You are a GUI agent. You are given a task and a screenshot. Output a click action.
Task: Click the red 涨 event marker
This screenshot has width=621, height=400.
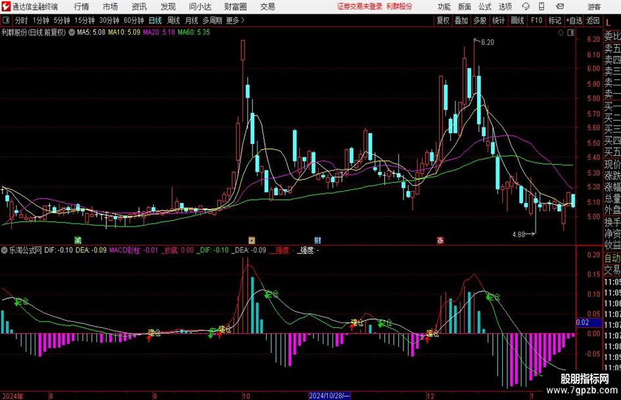(x=440, y=240)
